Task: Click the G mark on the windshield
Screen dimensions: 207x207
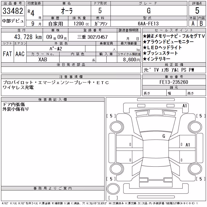Action: [x=164, y=136]
